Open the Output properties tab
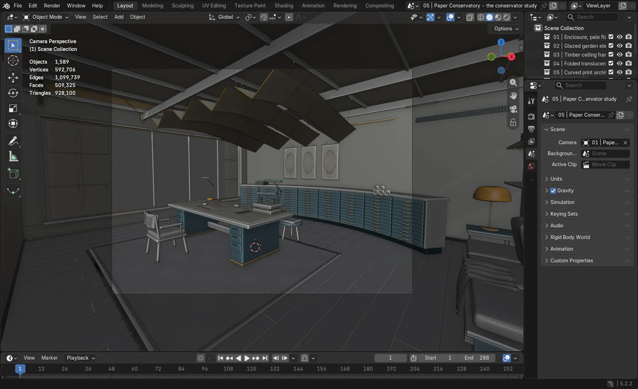The width and height of the screenshot is (638, 389). click(x=531, y=129)
